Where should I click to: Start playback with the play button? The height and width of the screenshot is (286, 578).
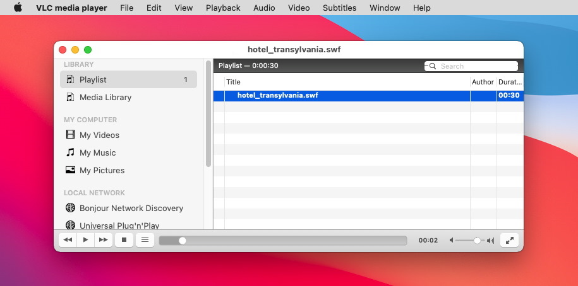85,240
